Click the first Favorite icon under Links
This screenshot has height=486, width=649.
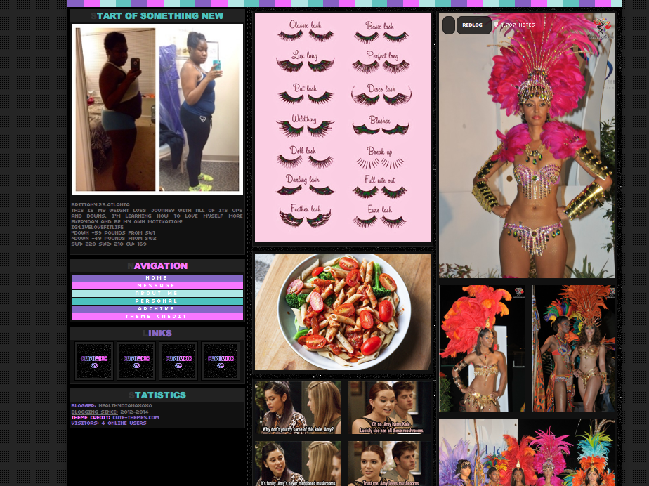pos(94,361)
